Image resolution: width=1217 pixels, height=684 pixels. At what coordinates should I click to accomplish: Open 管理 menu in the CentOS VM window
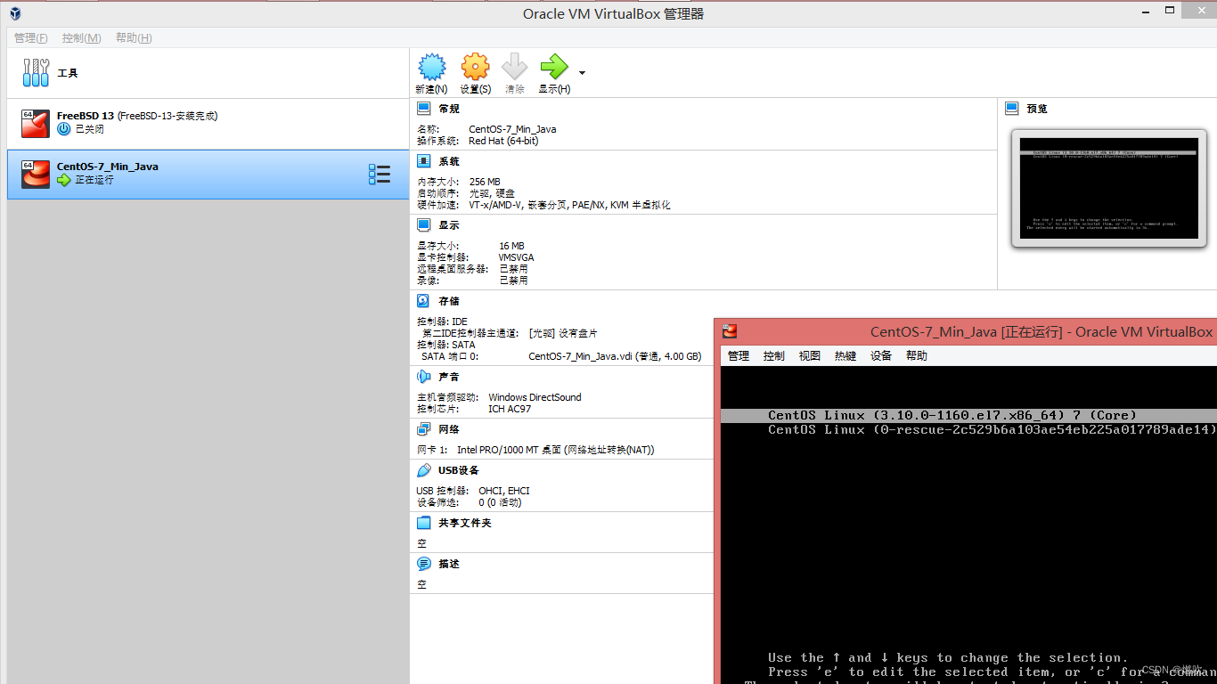(739, 355)
